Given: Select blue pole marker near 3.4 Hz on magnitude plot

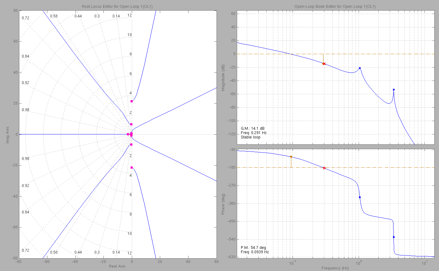Looking at the screenshot, I should click(394, 90).
